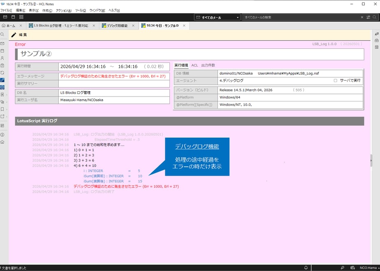The image size is (380, 271).
Task: Toggle サーバで実行 checkbox
Action: click(x=336, y=80)
